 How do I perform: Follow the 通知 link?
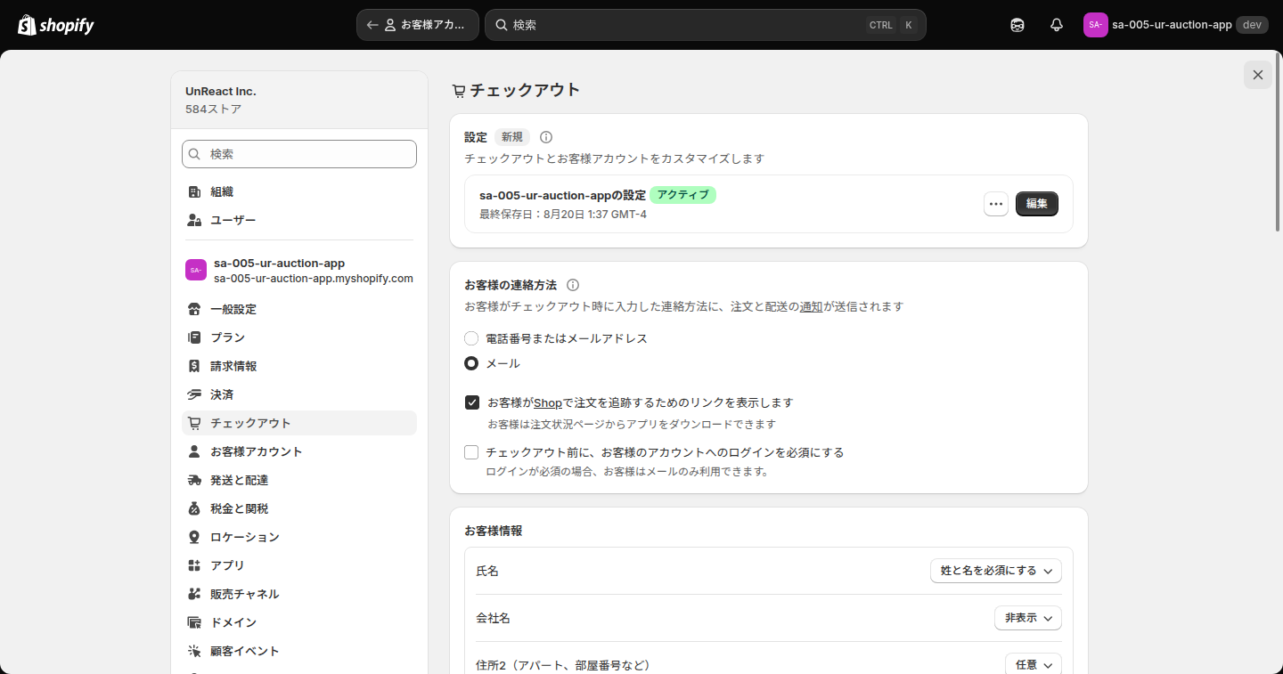pyautogui.click(x=811, y=306)
